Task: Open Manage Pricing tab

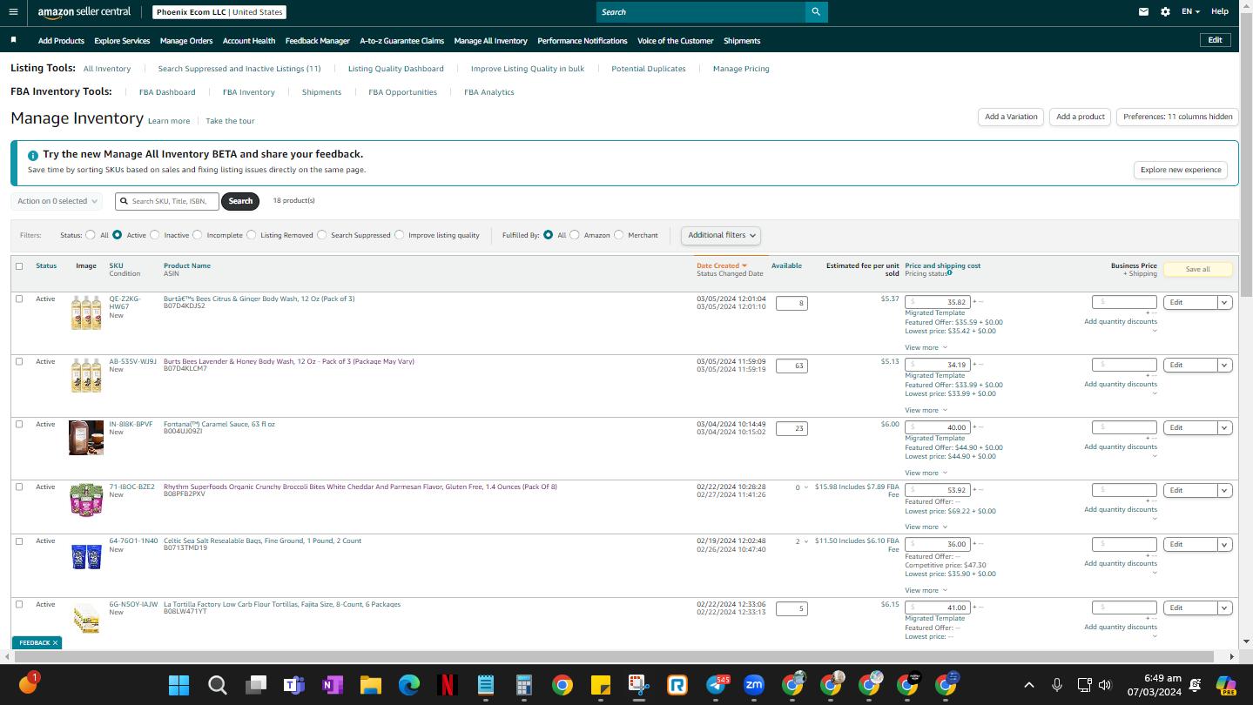Action: pos(741,69)
